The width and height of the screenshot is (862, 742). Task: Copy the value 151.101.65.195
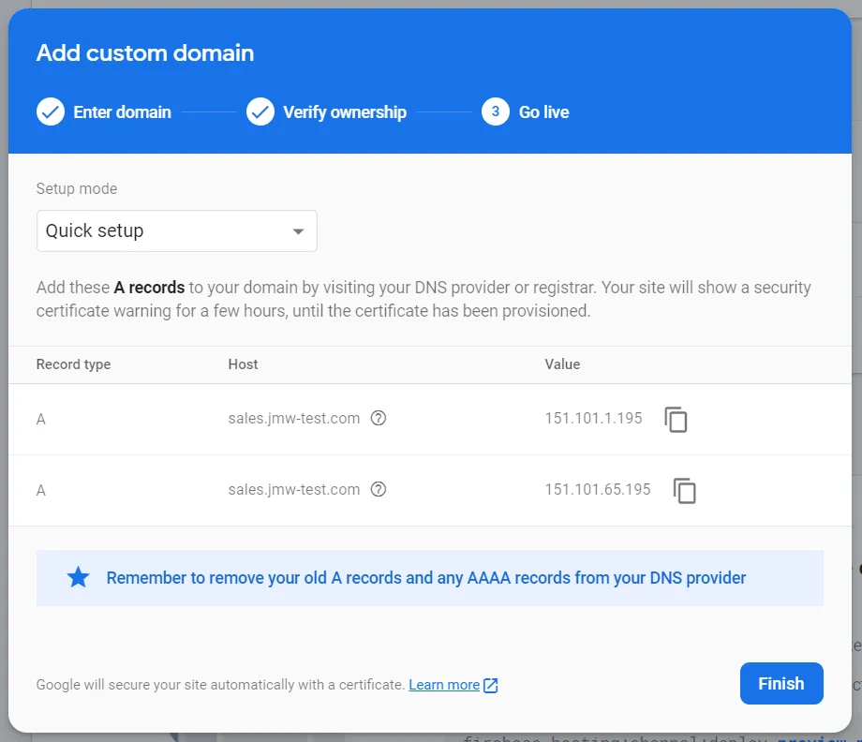point(684,490)
